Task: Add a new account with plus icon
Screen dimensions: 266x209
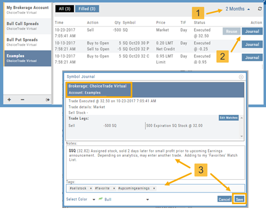Action: click(x=9, y=100)
